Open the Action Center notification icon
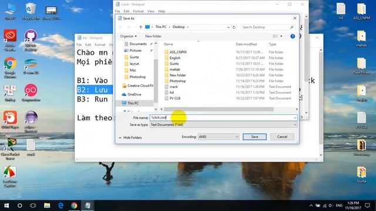Image resolution: width=376 pixels, height=211 pixels. [367, 206]
